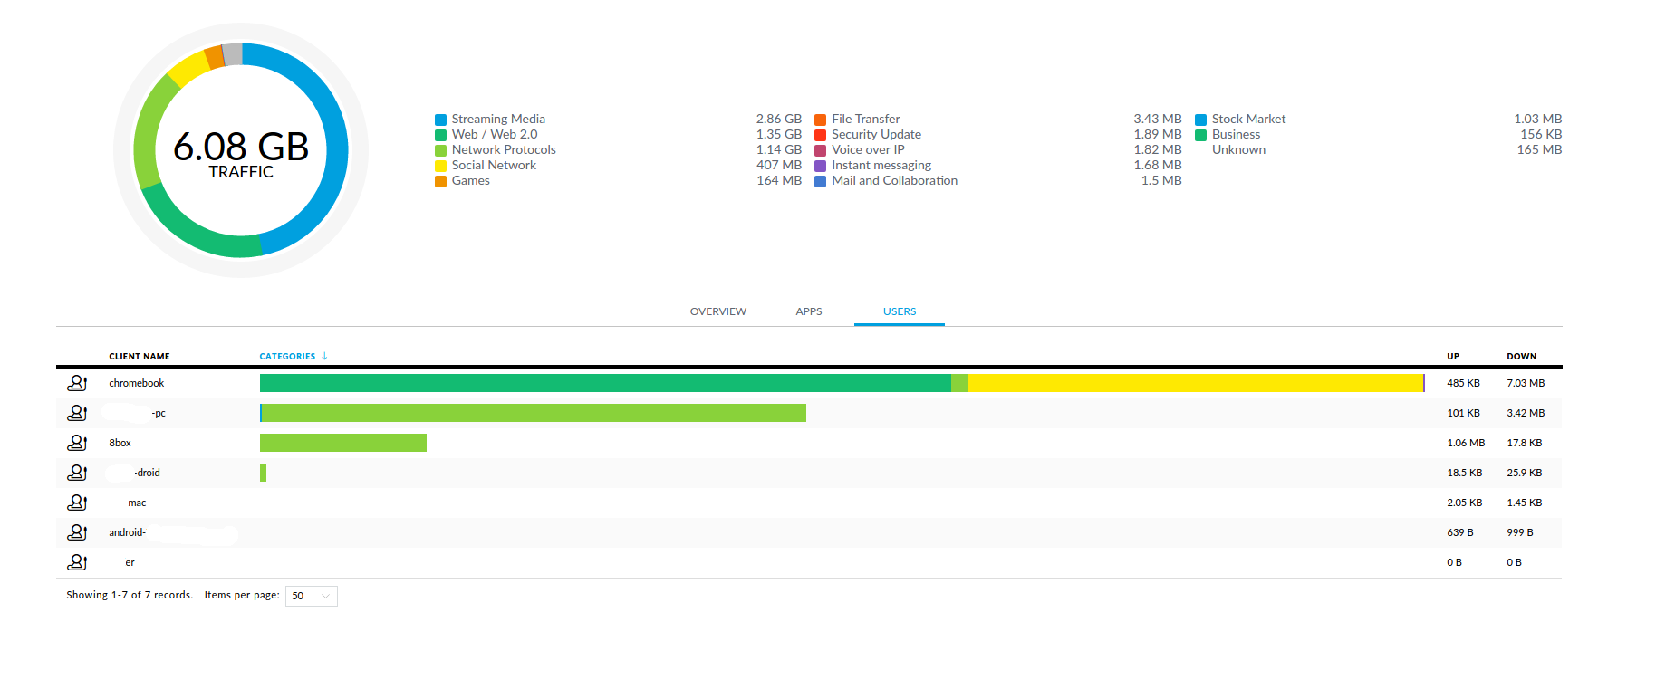This screenshot has height=699, width=1656.
Task: Click the user icon beside the mac client
Action: 77,503
